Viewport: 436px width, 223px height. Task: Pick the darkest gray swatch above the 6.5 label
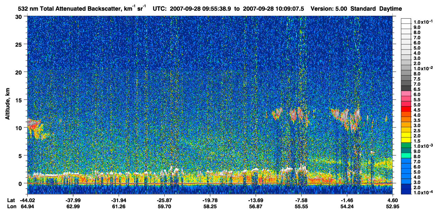(x=406, y=88)
